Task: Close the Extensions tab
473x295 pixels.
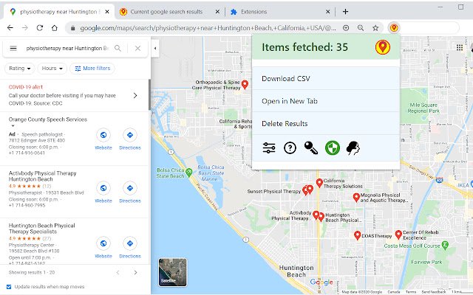Action: (328, 12)
